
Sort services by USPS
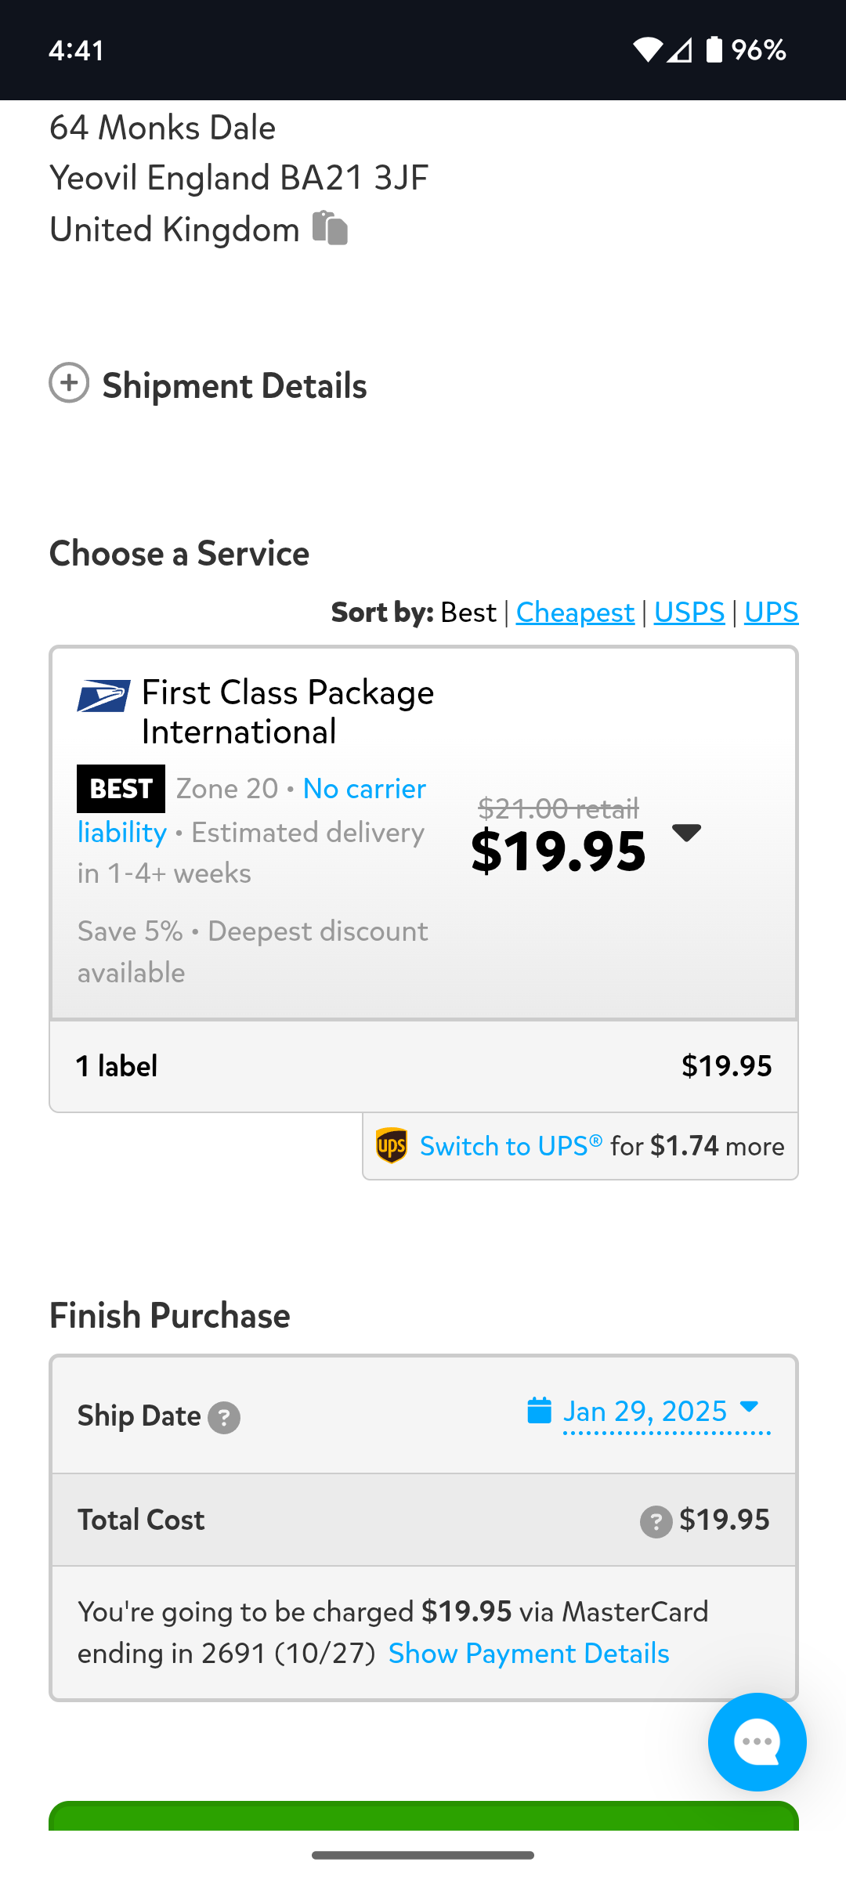[x=689, y=612]
